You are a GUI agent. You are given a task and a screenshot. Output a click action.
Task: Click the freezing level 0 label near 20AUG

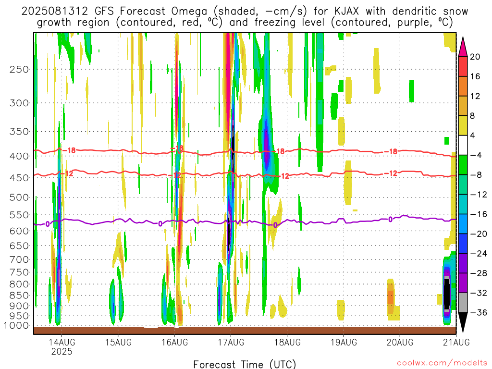pyautogui.click(x=390, y=219)
